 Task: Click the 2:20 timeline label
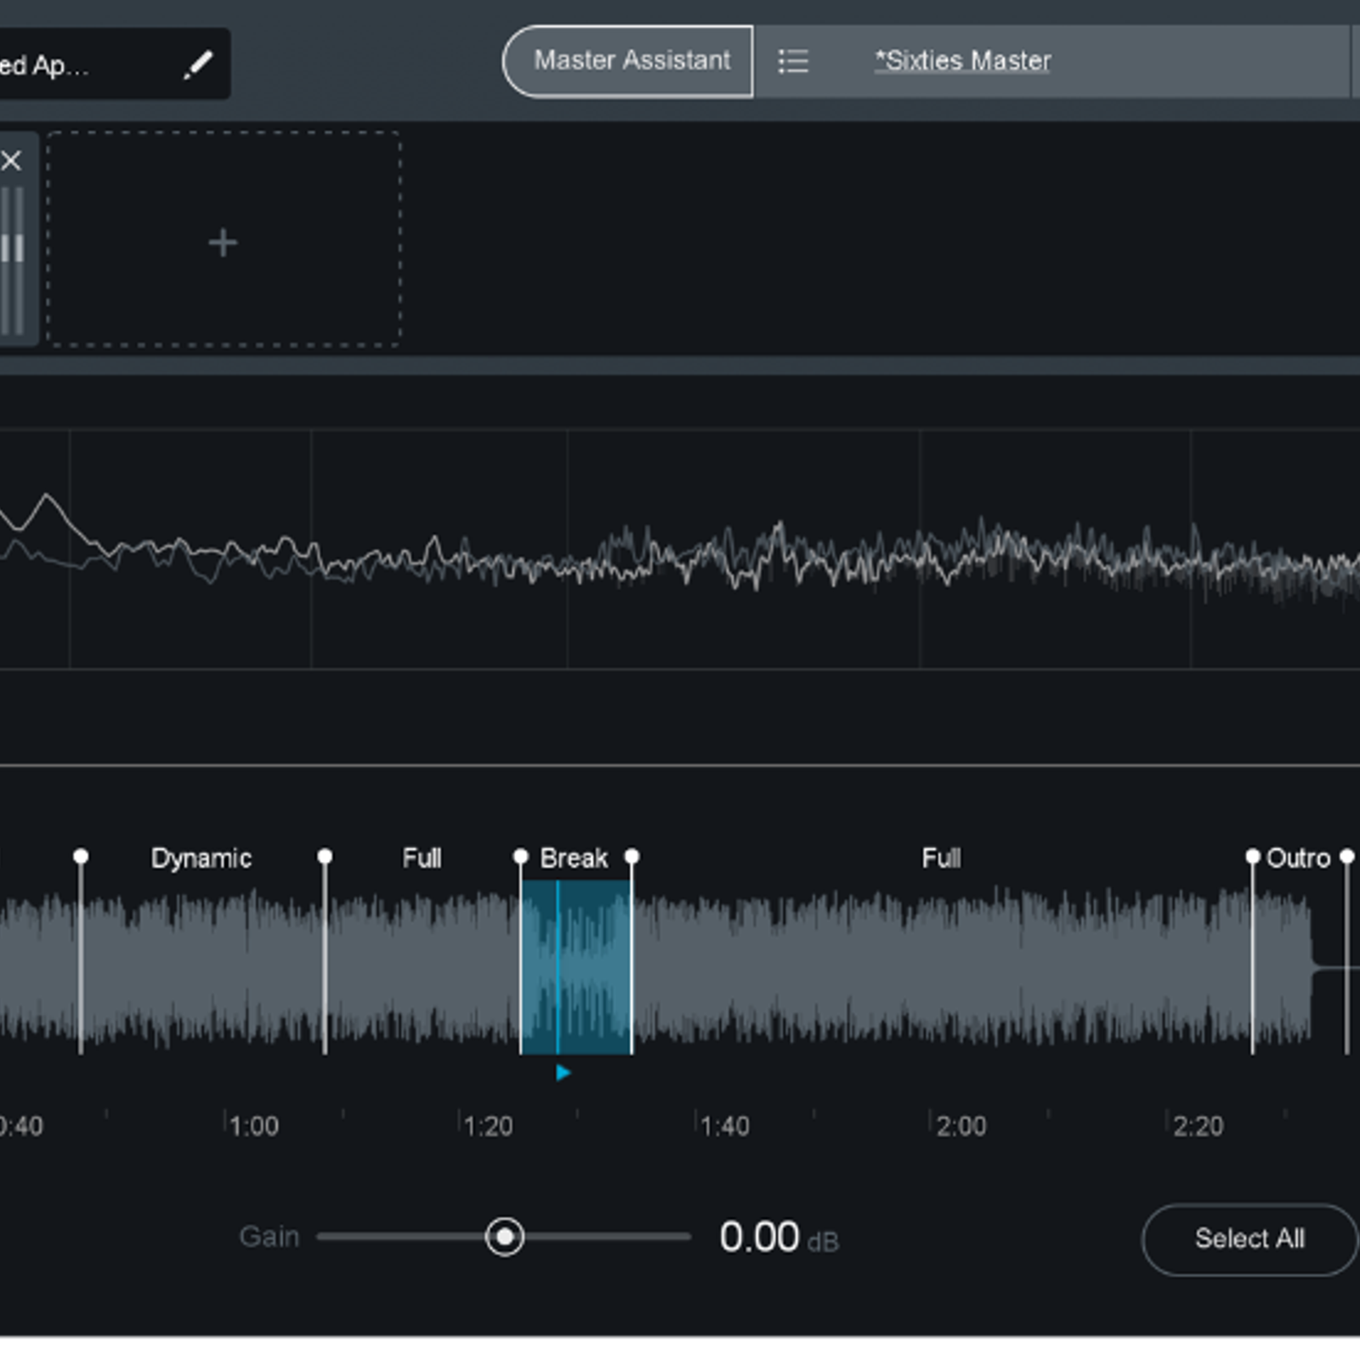click(x=1198, y=1127)
